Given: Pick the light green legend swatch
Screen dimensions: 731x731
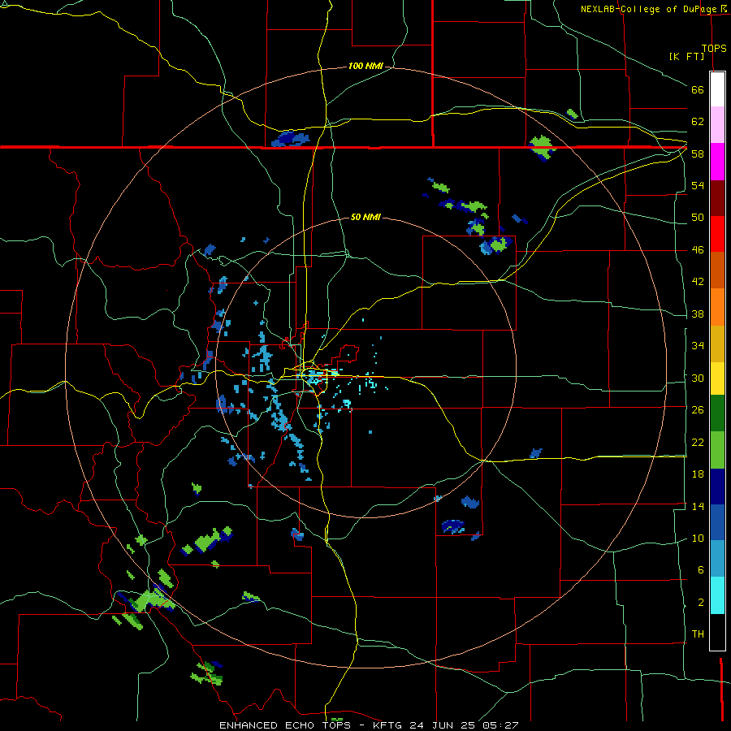Looking at the screenshot, I should coord(717,450).
